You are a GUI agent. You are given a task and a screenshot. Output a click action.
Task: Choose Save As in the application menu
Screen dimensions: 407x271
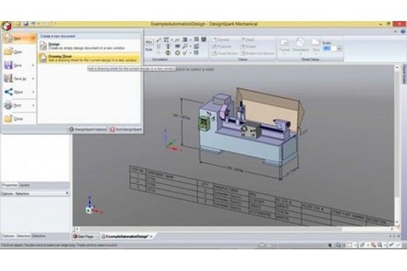pyautogui.click(x=16, y=79)
